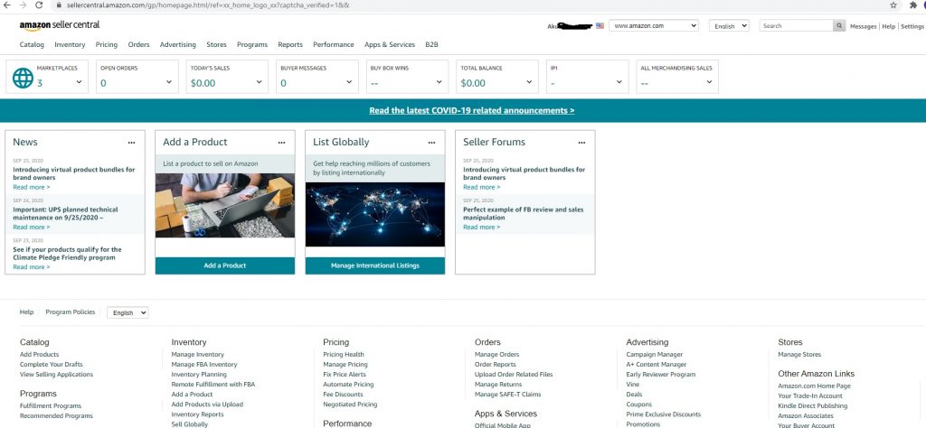926x428 pixels.
Task: Open top English language dropdown
Action: point(729,26)
